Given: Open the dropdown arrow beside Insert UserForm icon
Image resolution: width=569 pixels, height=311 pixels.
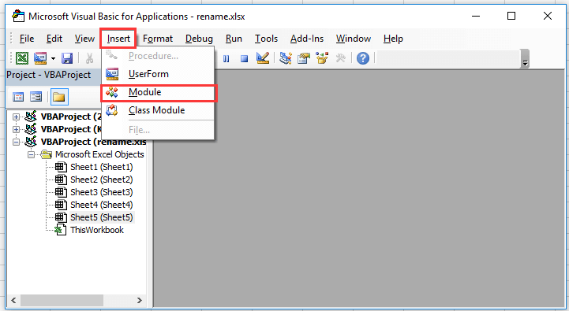Looking at the screenshot, I should pos(53,58).
